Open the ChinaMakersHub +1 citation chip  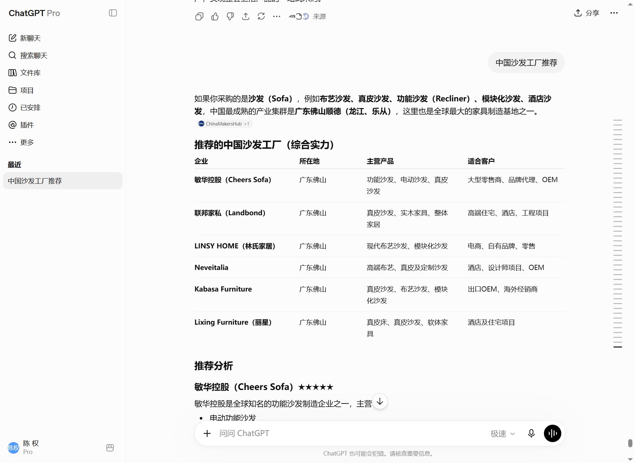coord(225,124)
